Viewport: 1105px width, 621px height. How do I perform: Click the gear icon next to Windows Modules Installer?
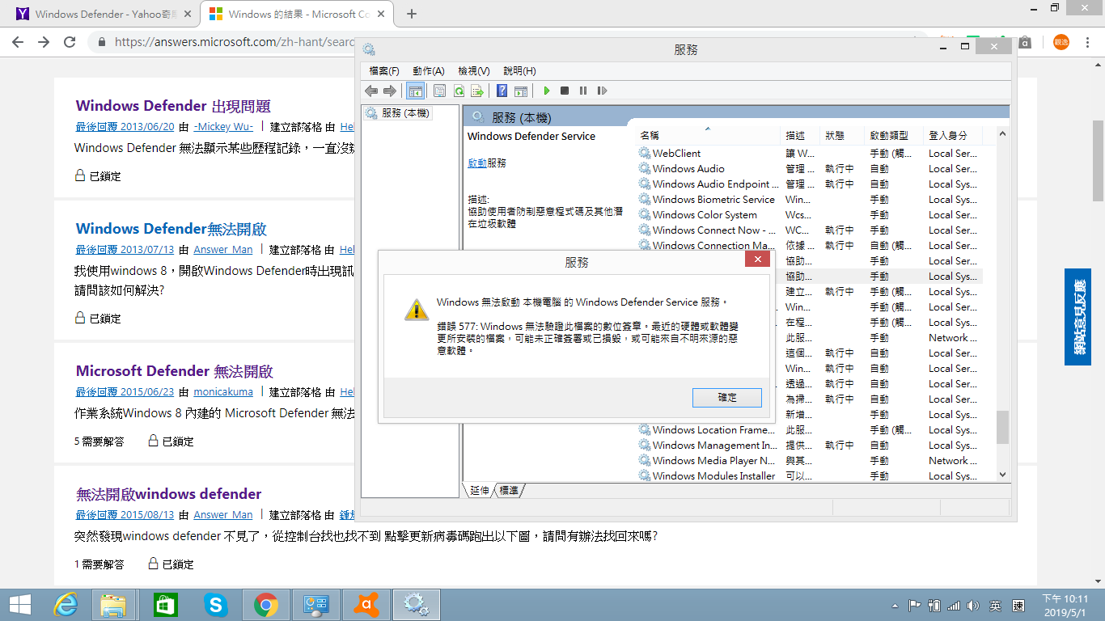tap(645, 475)
